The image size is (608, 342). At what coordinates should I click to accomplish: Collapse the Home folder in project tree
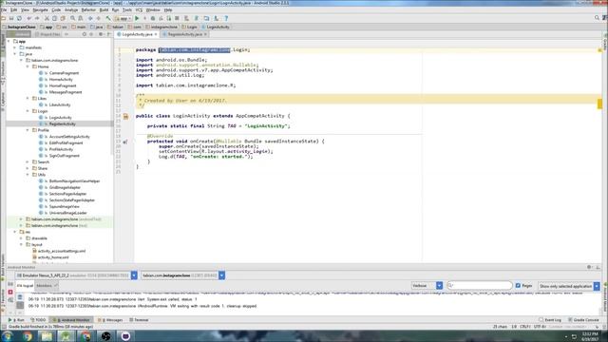coord(28,66)
